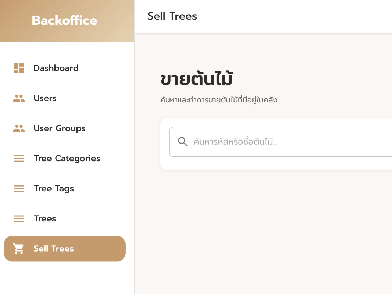The height and width of the screenshot is (294, 392).
Task: Click the Sell Trees header title
Action: click(172, 16)
